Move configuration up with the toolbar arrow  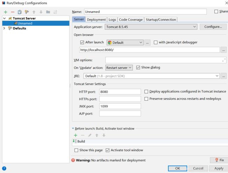coord(34,12)
